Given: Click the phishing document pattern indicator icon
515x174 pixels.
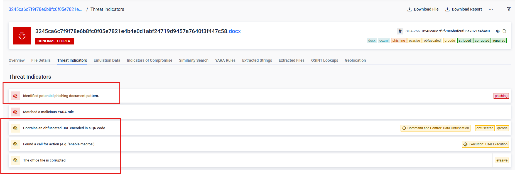Looking at the screenshot, I should point(15,96).
